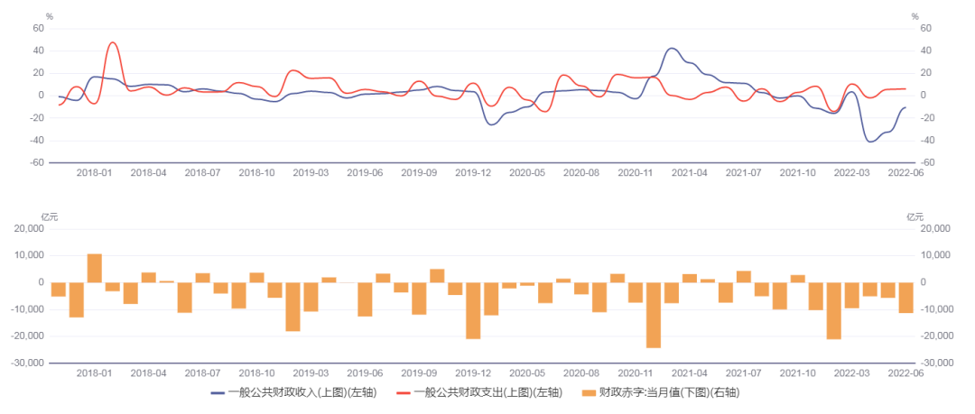Screen dimensions: 975x414
Task: Click the -60 label on upper left axis
Action: 37,162
